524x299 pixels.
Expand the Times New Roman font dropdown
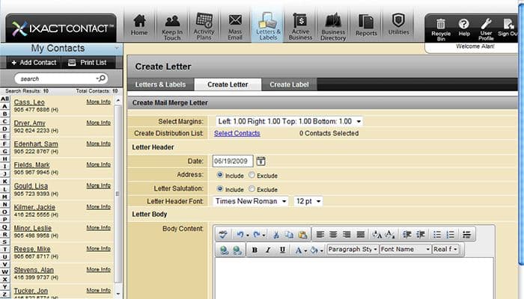[x=251, y=201]
